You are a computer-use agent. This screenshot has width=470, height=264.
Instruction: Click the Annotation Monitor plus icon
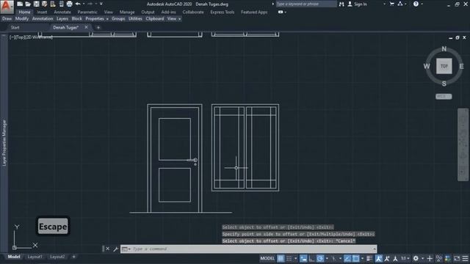pos(430,258)
